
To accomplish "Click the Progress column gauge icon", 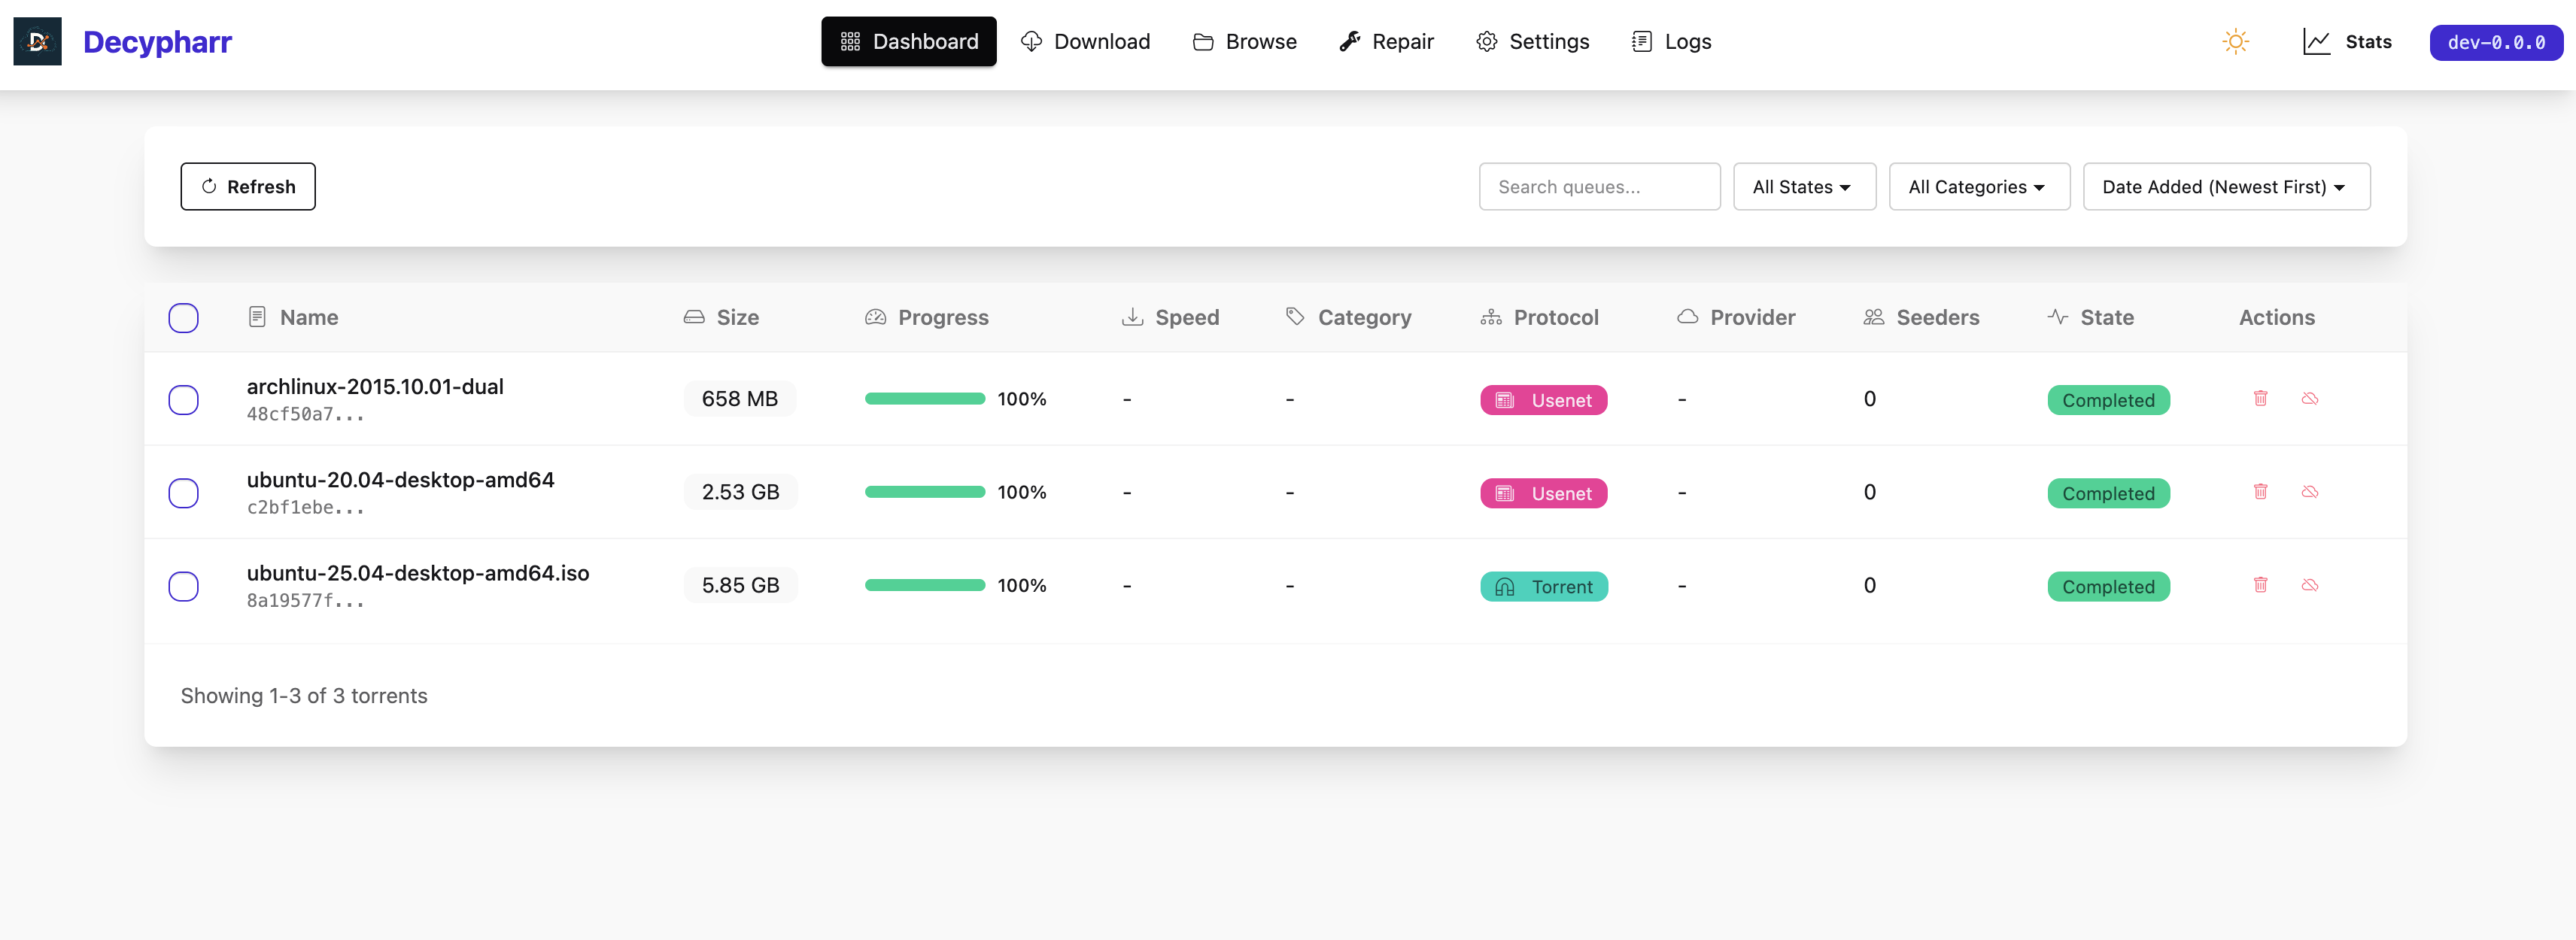I will point(875,317).
